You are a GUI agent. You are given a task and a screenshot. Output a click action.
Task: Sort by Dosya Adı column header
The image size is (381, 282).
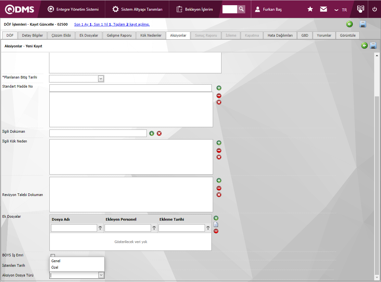click(61, 219)
